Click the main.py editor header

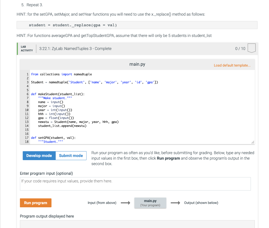click(137, 64)
